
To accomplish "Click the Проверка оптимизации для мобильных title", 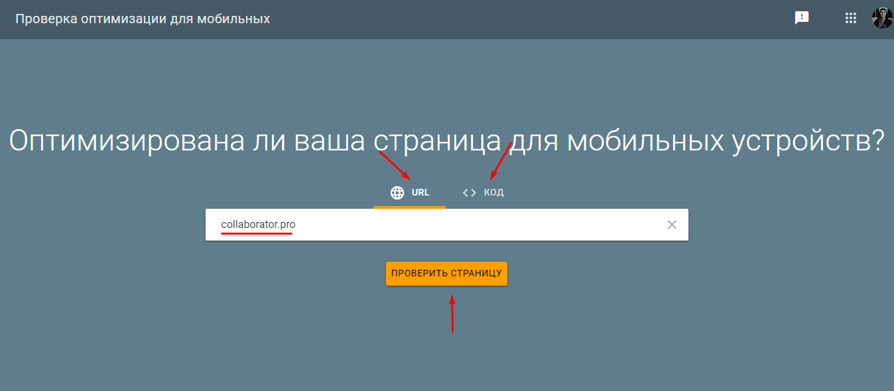I will (143, 19).
